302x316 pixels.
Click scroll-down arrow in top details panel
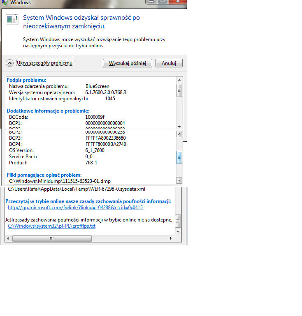coord(179,127)
